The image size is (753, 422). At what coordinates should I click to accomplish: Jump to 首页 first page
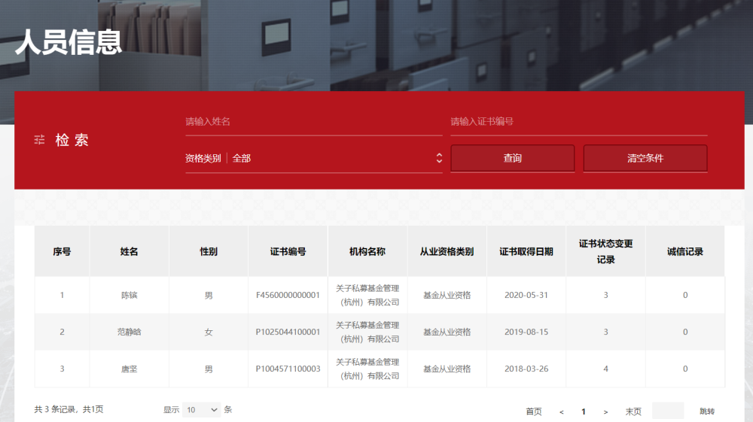[x=534, y=411]
